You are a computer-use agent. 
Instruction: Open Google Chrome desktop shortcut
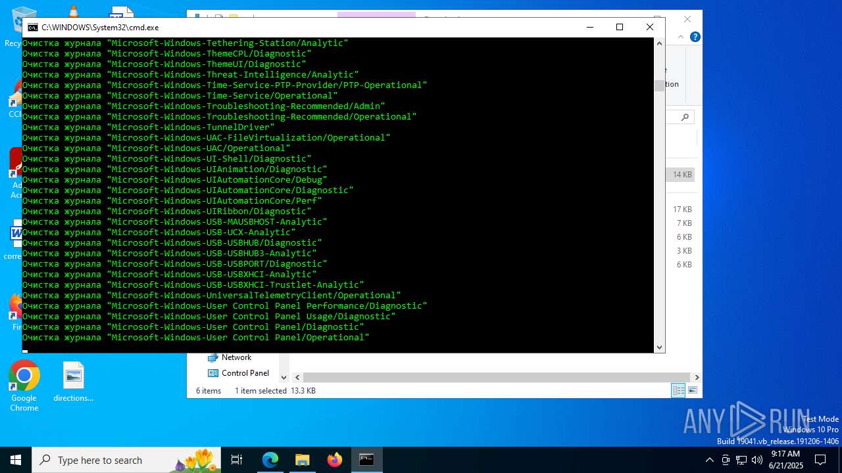[x=24, y=386]
